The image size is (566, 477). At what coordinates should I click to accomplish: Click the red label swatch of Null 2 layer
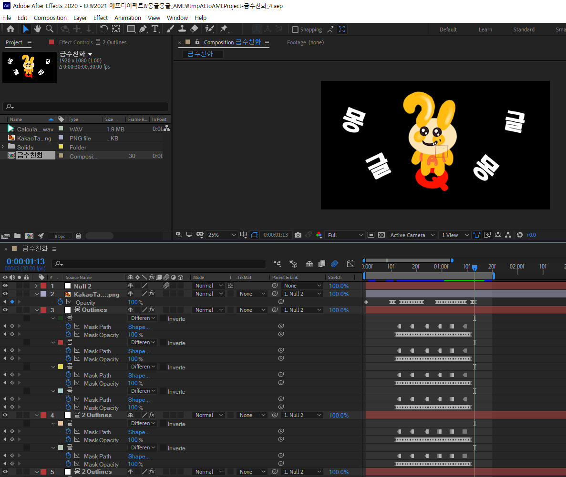tap(43, 286)
